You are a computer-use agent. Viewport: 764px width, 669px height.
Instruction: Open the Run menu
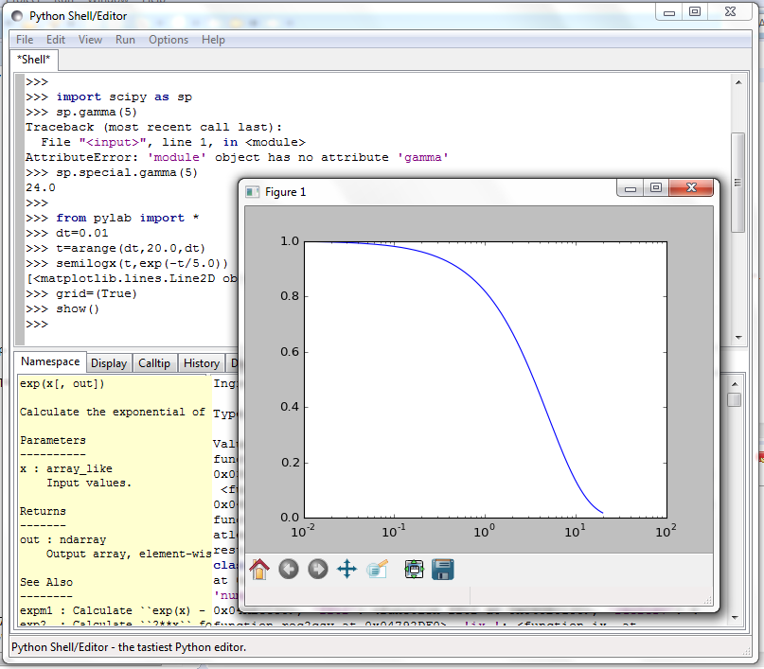click(x=125, y=40)
